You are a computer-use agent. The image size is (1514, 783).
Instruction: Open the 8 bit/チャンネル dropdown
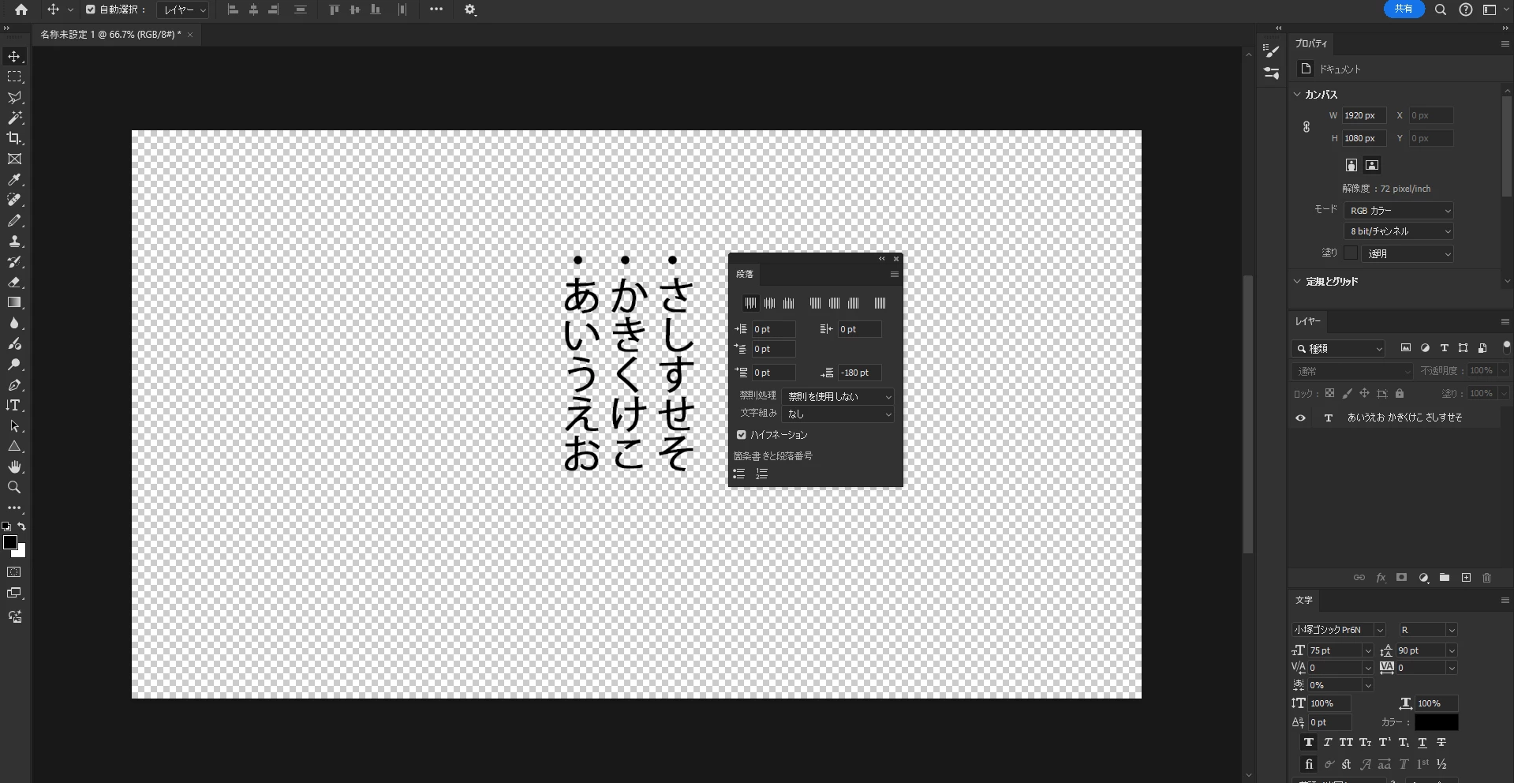coord(1399,231)
